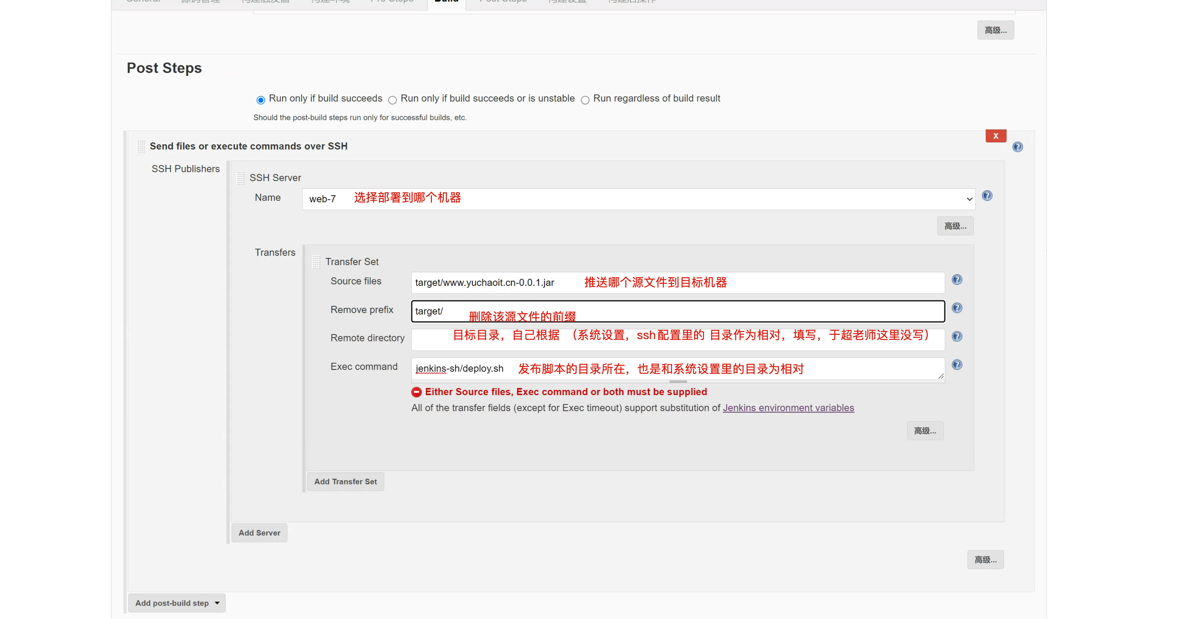Grab drag handle of Transfer Set
This screenshot has width=1189, height=619.
coord(316,262)
